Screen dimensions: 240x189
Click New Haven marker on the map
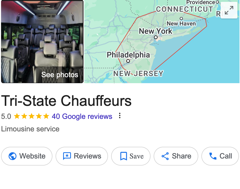click(x=181, y=19)
